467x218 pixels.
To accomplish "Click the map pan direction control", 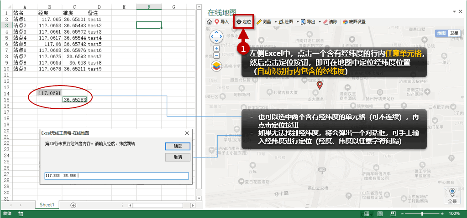I will point(216,36).
